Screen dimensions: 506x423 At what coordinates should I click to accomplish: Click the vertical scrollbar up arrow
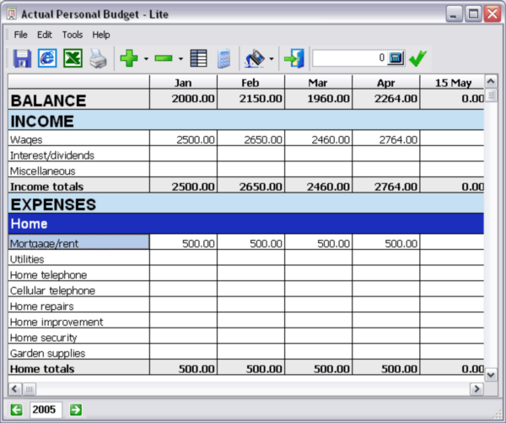click(x=491, y=81)
